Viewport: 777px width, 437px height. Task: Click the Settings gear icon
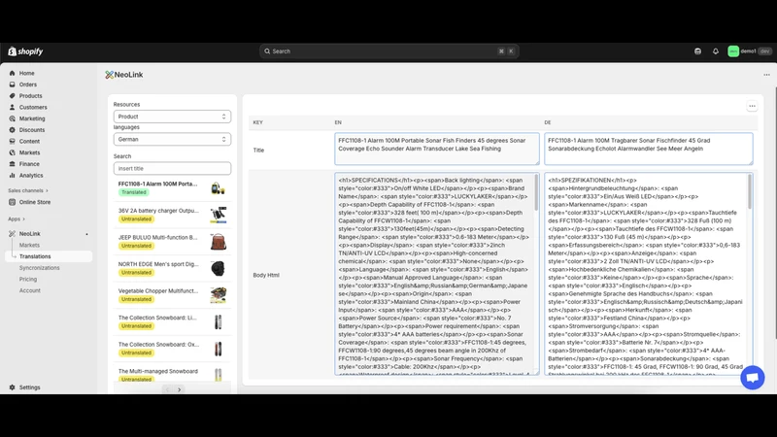(x=12, y=387)
